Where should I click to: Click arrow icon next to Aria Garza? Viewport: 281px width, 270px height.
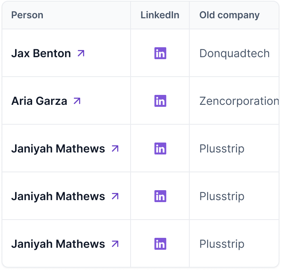click(77, 101)
